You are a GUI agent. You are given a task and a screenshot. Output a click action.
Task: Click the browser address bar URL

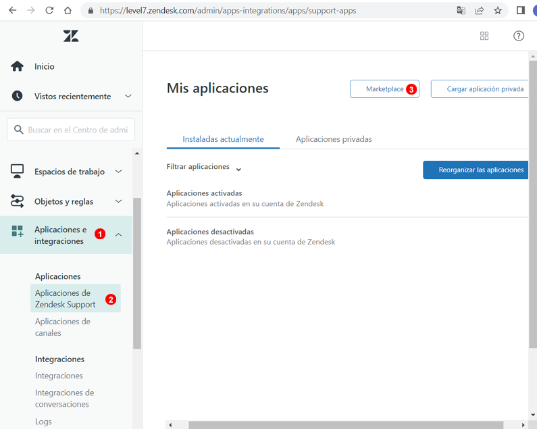(x=228, y=11)
